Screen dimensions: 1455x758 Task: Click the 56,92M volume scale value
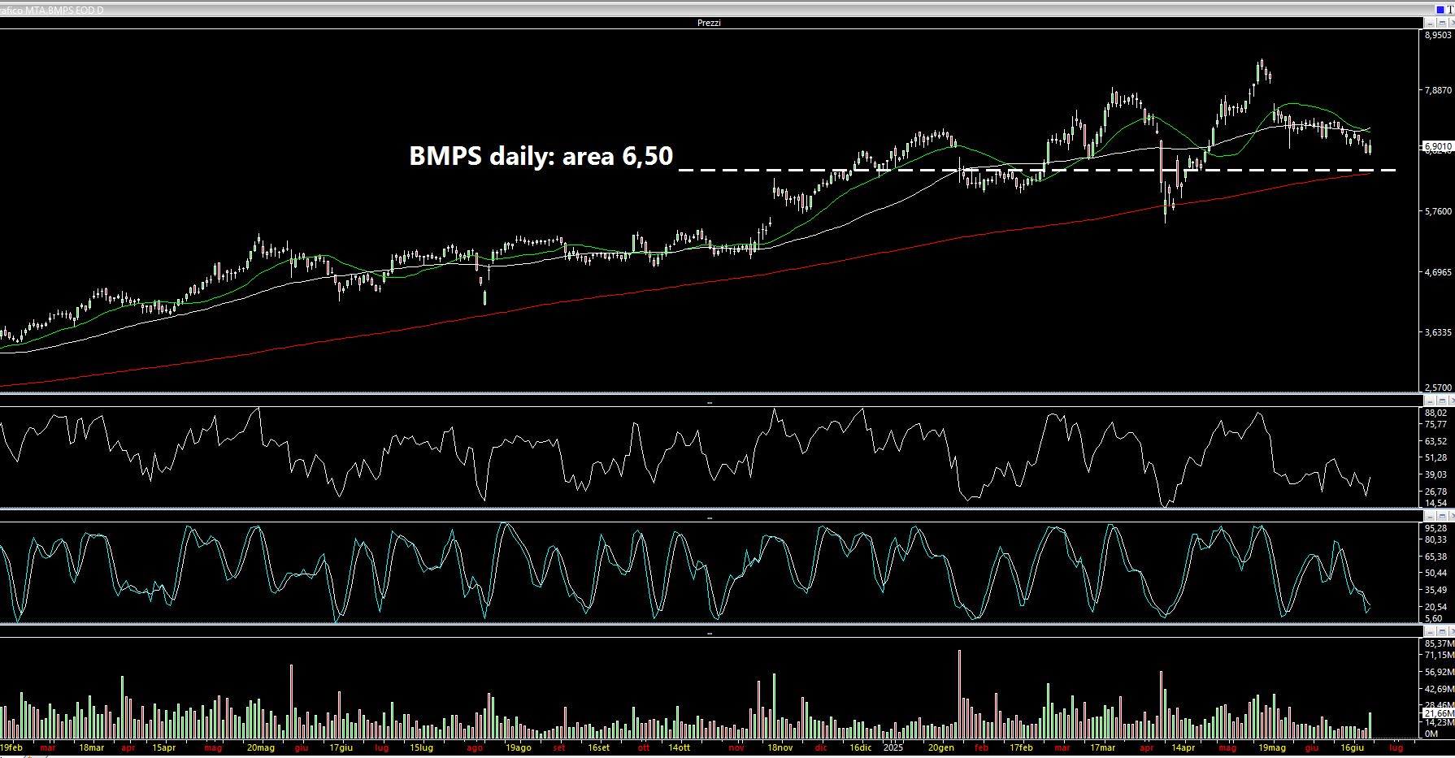(1438, 672)
